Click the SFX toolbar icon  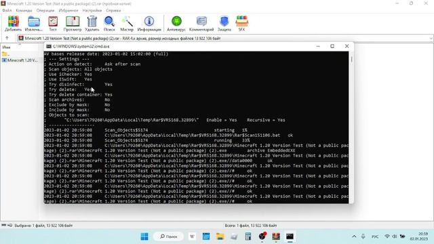pos(241,23)
